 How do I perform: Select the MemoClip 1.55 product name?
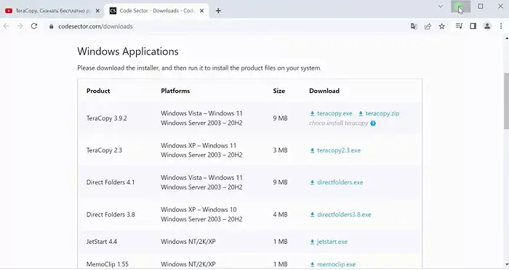108,264
